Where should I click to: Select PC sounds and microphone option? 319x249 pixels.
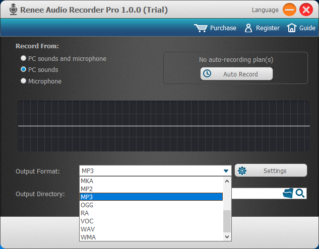(23, 59)
